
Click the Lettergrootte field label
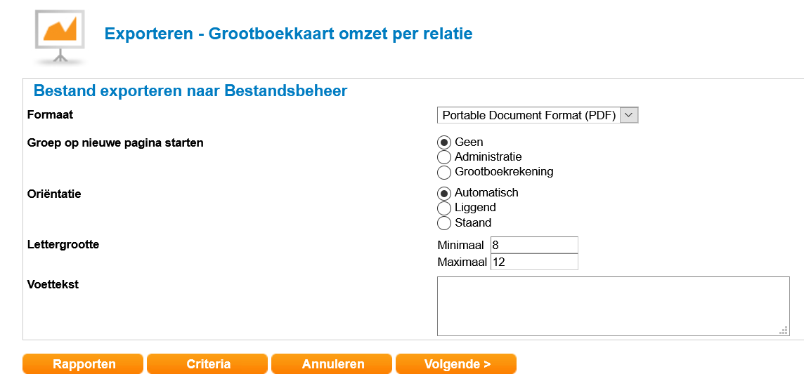[x=63, y=245]
